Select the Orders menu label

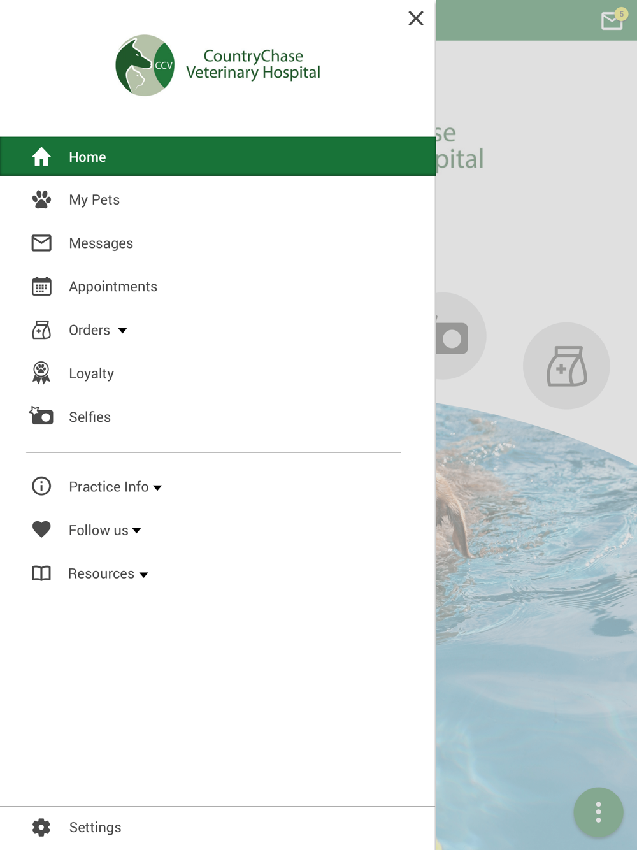tap(89, 330)
